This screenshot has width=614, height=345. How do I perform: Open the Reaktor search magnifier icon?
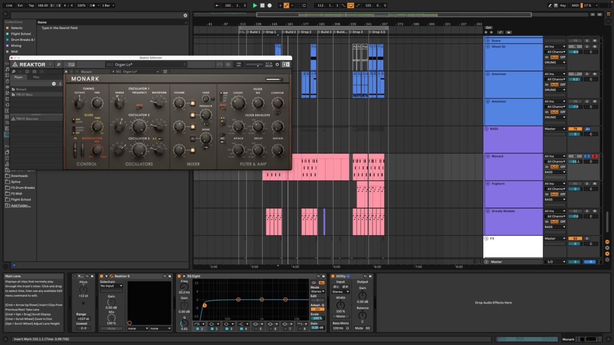coord(58,64)
